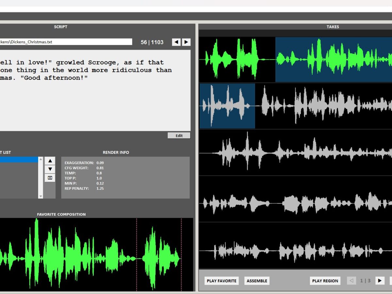Select blue highlighted region in second take
This screenshot has width=392, height=294.
pyautogui.click(x=227, y=106)
